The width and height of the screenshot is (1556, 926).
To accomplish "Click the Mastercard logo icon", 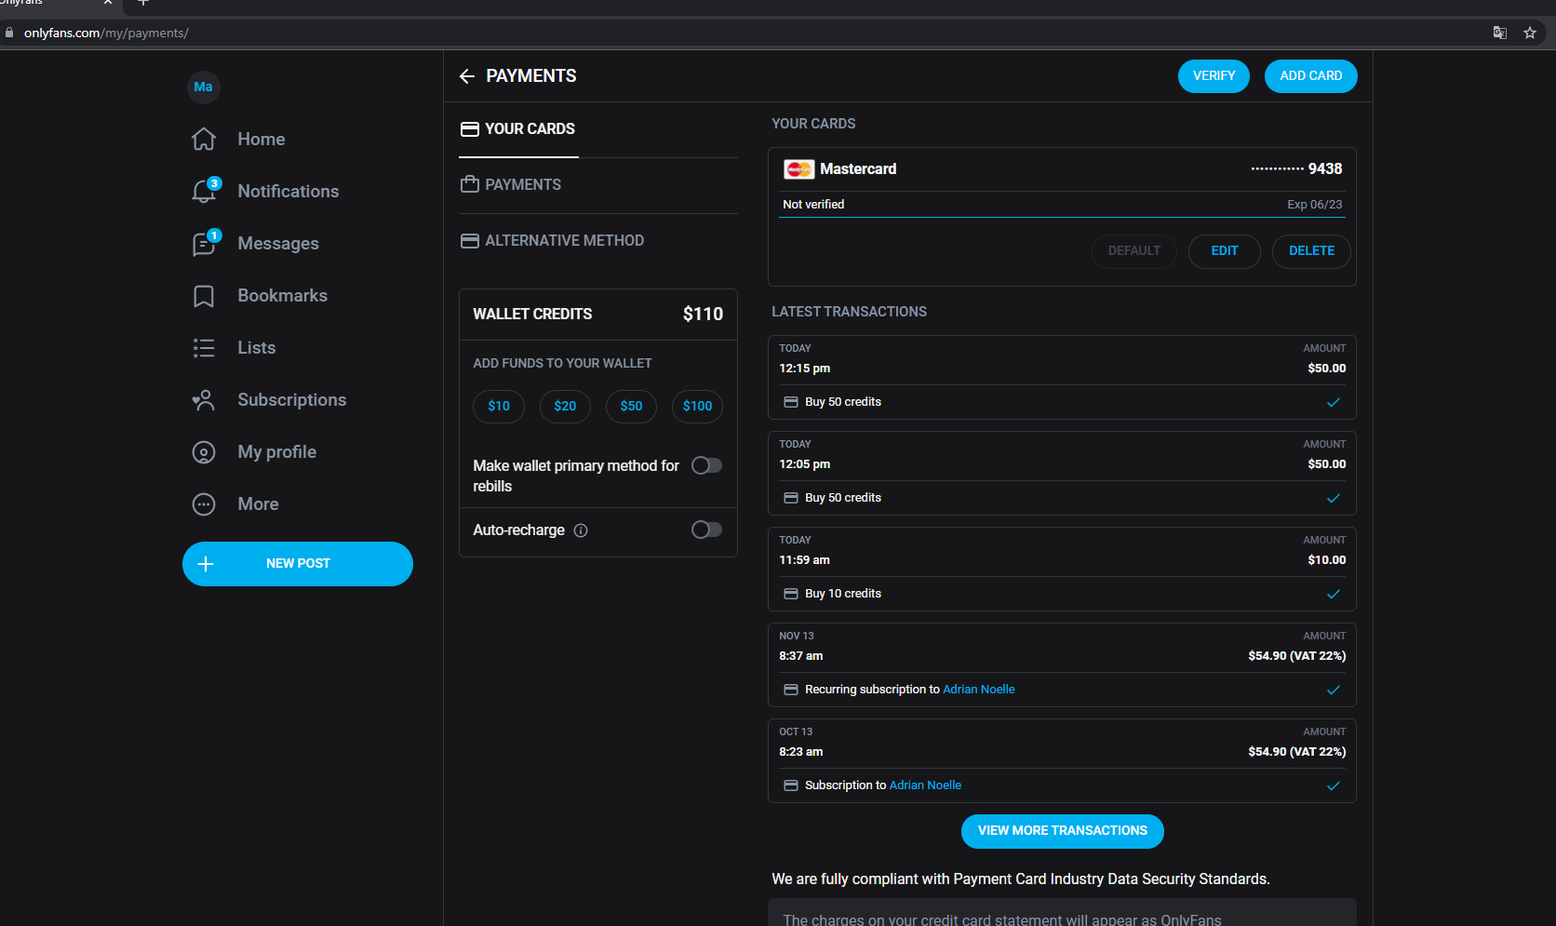I will point(798,169).
